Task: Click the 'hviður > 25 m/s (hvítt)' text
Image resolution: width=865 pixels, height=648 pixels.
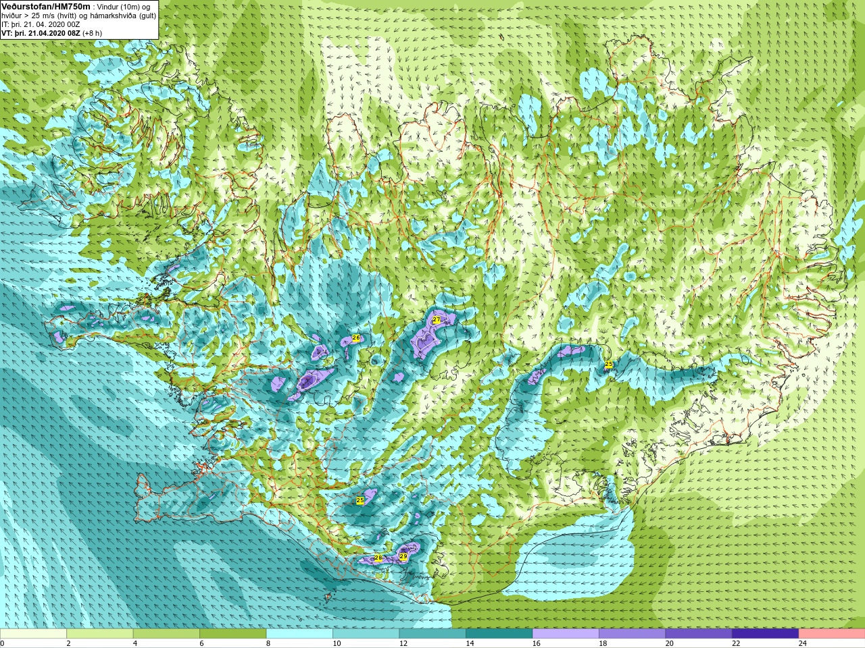Action: click(40, 16)
